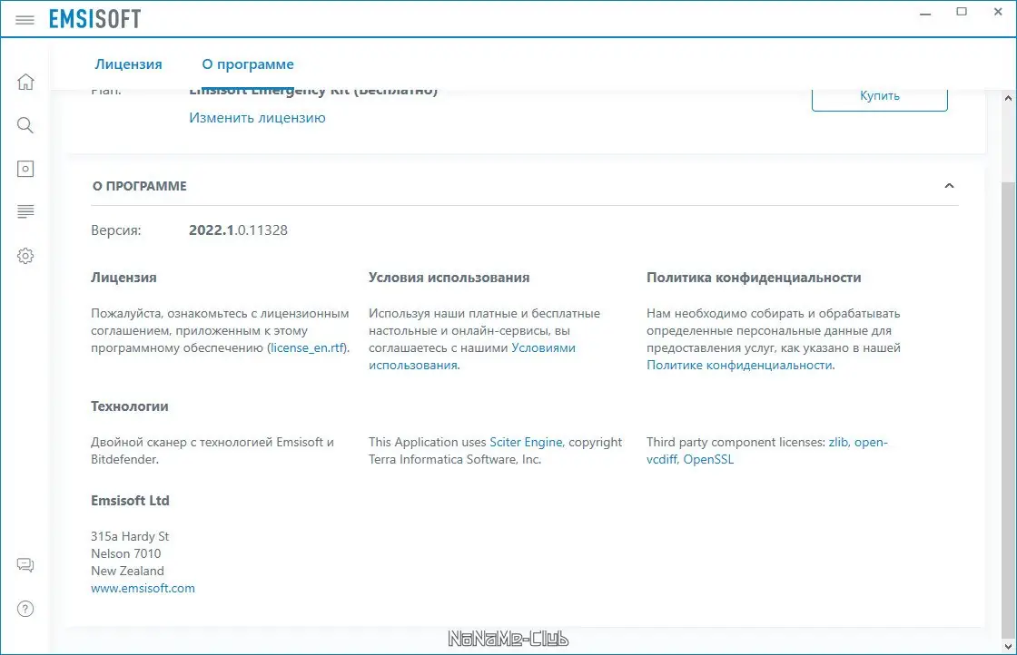
Task: Open the hamburger menu
Action: [x=25, y=20]
